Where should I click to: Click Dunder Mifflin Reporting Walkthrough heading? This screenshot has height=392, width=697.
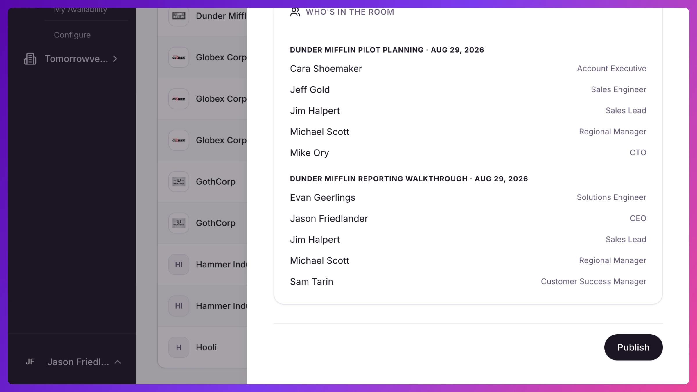tap(409, 179)
